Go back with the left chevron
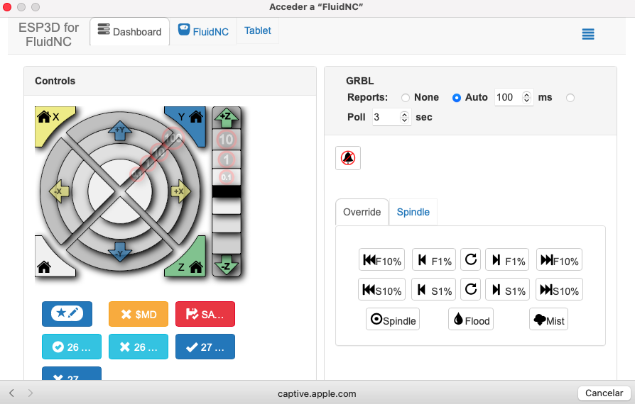The height and width of the screenshot is (404, 635). 12,393
